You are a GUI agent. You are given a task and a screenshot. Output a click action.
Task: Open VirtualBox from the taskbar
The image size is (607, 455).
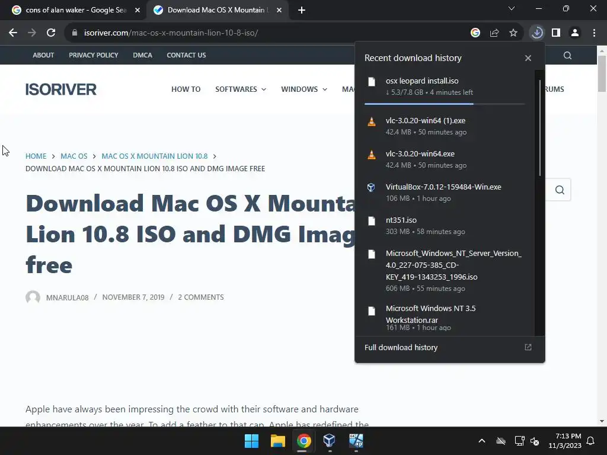coord(330,441)
